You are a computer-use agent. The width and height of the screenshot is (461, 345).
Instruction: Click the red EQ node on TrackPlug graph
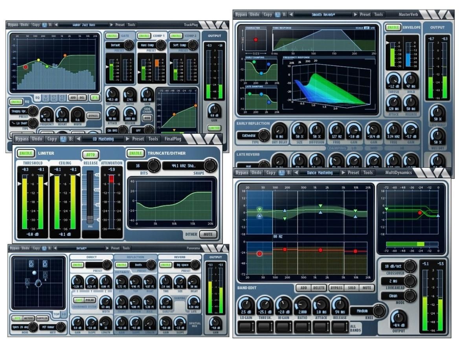[26, 67]
